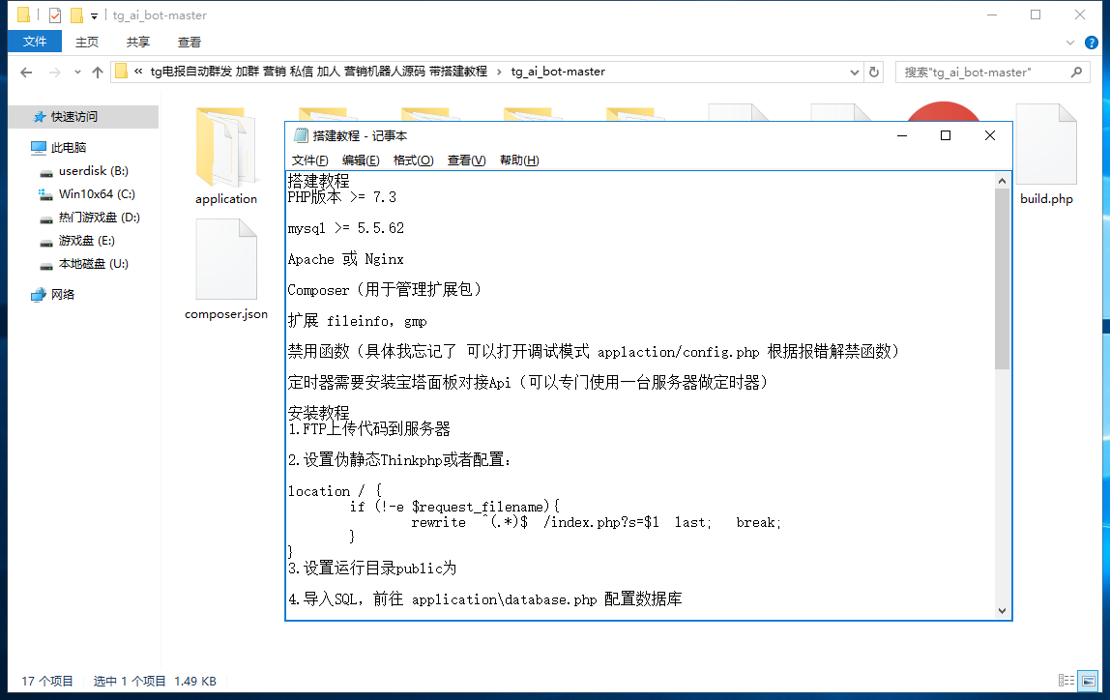The width and height of the screenshot is (1110, 700).
Task: Click the Properties icon in quick access toolbar
Action: coord(54,15)
